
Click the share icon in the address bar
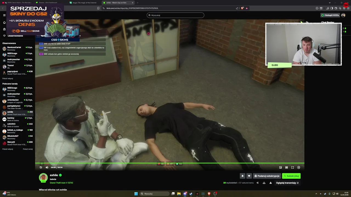click(237, 8)
